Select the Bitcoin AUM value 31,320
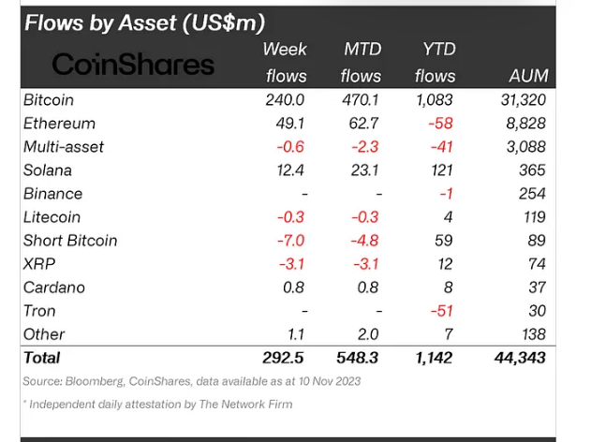The width and height of the screenshot is (591, 442). 526,99
